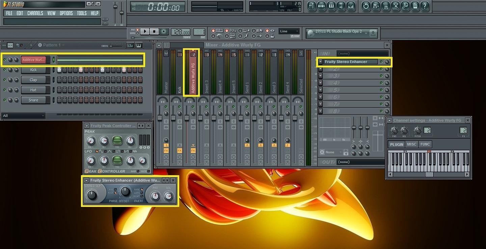Open the VIEW menu
This screenshot has height=249, width=486.
coord(51,13)
